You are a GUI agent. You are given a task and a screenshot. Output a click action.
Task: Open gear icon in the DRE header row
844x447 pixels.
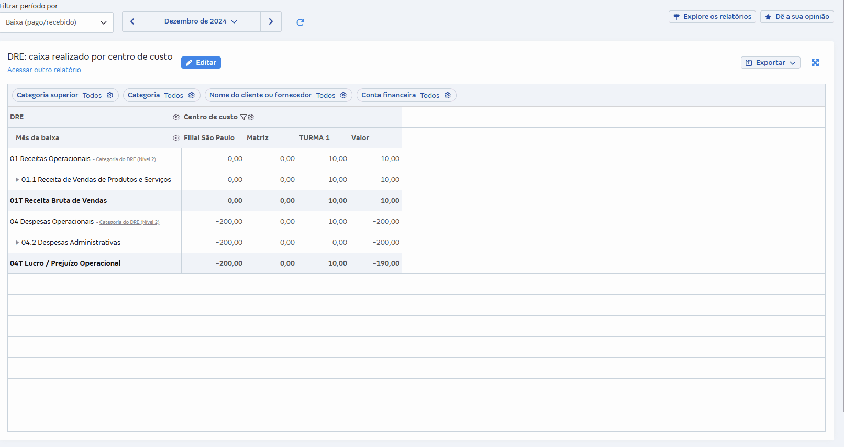pyautogui.click(x=176, y=117)
